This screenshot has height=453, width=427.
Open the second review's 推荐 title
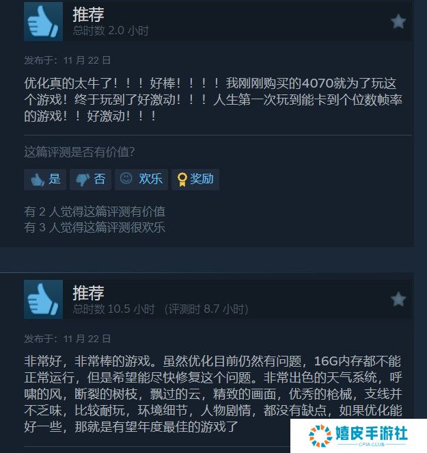88,293
